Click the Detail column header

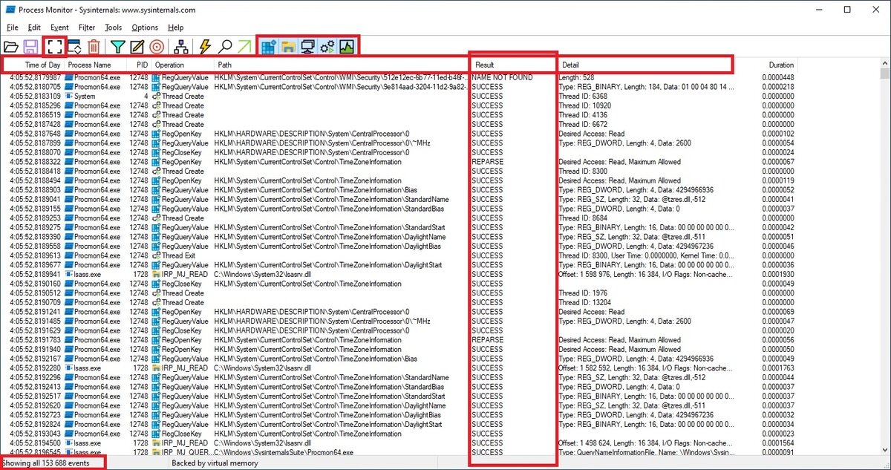pyautogui.click(x=646, y=65)
